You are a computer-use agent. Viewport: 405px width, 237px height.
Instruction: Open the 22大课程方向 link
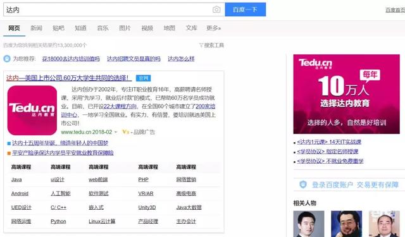pyautogui.click(x=120, y=106)
